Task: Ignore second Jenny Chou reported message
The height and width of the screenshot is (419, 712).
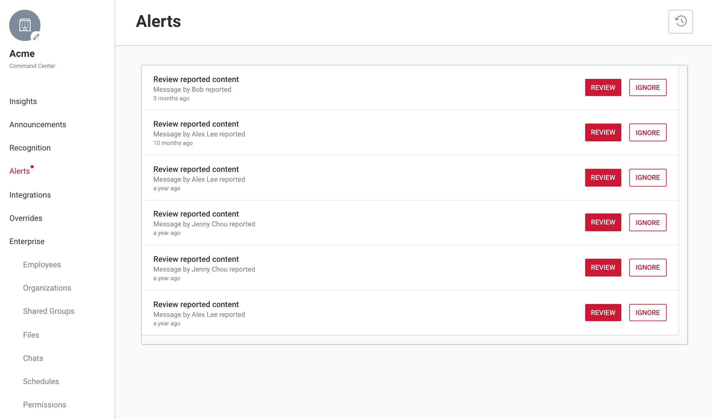Action: pyautogui.click(x=648, y=268)
